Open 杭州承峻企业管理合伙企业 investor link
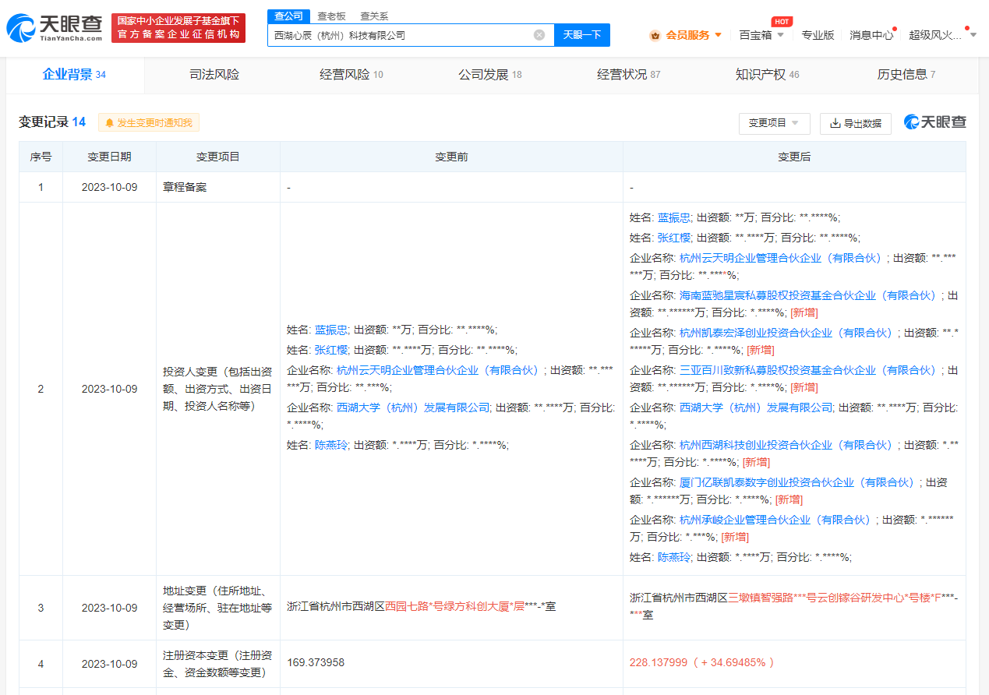The height and width of the screenshot is (695, 989). [x=775, y=520]
